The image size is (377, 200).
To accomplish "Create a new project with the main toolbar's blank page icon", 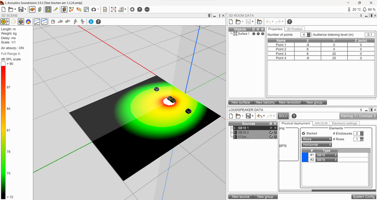I will (x=3, y=9).
